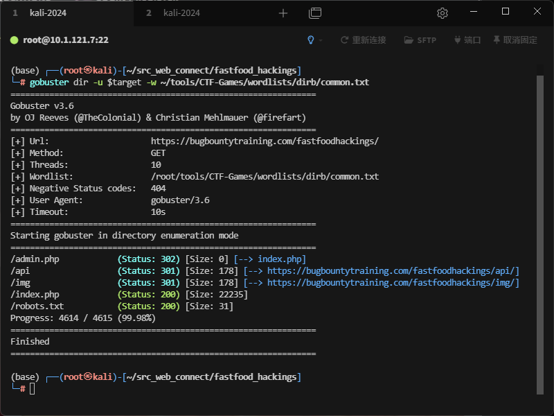The width and height of the screenshot is (554, 416).
Task: Open the session windows manager icon
Action: (x=315, y=13)
